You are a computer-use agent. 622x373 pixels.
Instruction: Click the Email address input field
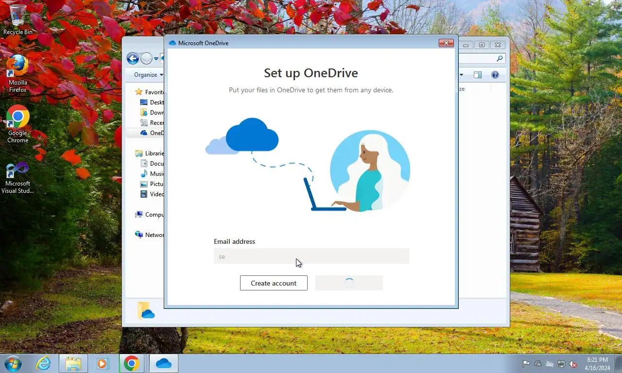[x=311, y=256]
